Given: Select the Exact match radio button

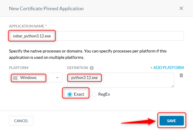Looking at the screenshot, I should coord(70,94).
